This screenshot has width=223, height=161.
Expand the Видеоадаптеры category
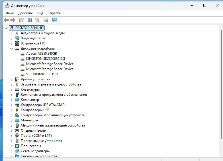tap(12, 38)
